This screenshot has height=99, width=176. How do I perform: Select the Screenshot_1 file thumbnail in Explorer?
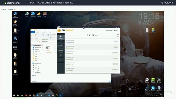pos(48,49)
